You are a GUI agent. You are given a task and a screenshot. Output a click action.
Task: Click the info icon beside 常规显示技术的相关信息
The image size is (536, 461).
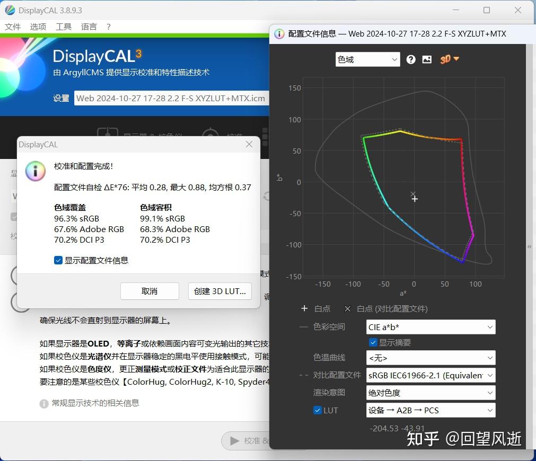pyautogui.click(x=44, y=404)
